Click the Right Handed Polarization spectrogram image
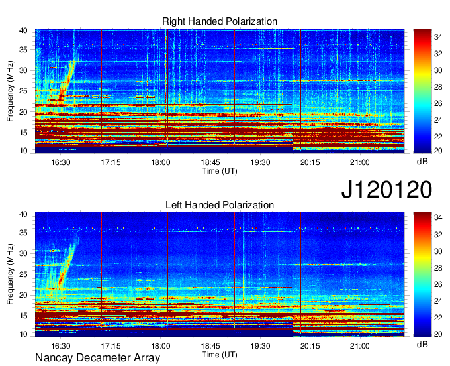This screenshot has height=366, width=450. click(x=220, y=91)
